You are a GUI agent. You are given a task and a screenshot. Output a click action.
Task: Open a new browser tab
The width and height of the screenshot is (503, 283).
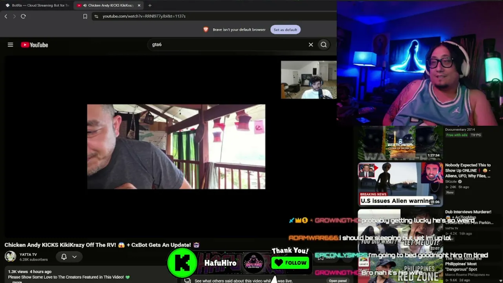[x=150, y=6]
